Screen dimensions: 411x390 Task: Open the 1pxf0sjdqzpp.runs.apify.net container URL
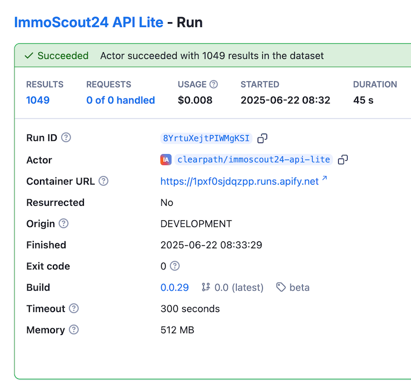(x=239, y=181)
